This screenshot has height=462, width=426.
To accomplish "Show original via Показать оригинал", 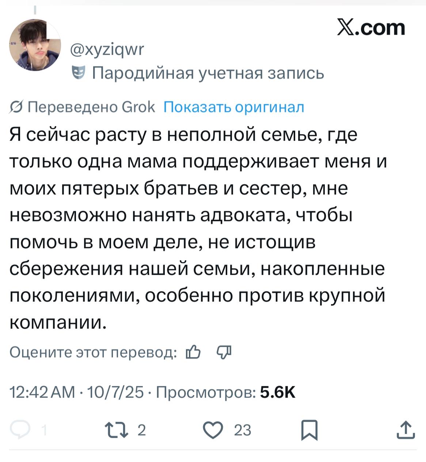I will [x=234, y=107].
